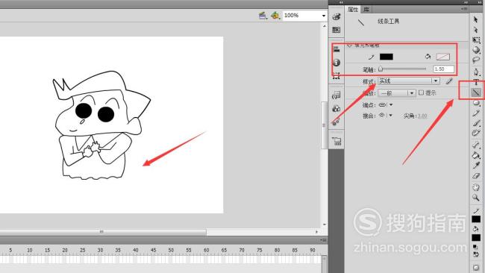Select the Zoom magnifier tool

click(x=476, y=198)
